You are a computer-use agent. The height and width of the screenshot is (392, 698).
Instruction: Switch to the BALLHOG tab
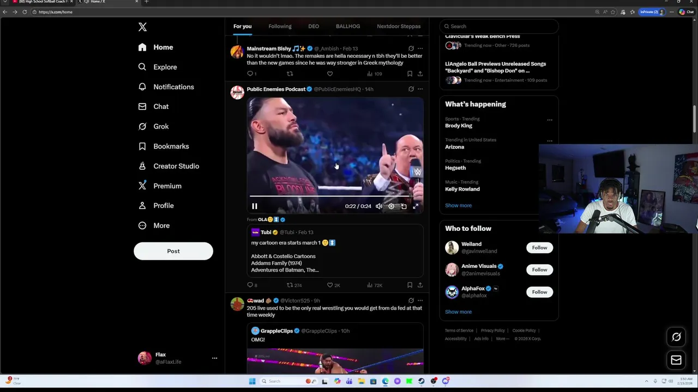tap(348, 26)
